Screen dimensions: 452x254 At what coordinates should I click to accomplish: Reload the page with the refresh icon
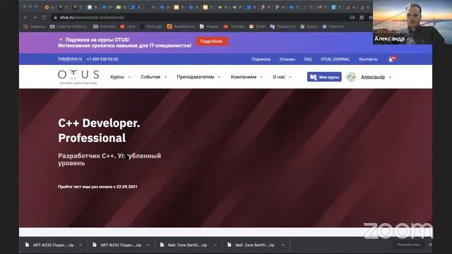[x=44, y=17]
